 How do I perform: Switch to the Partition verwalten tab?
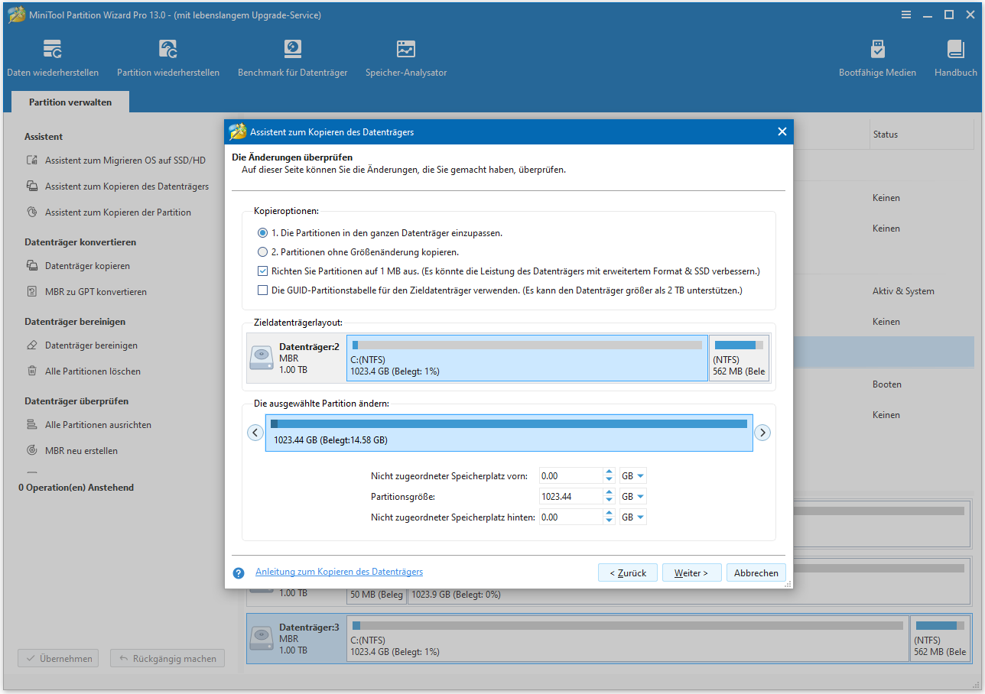tap(70, 102)
